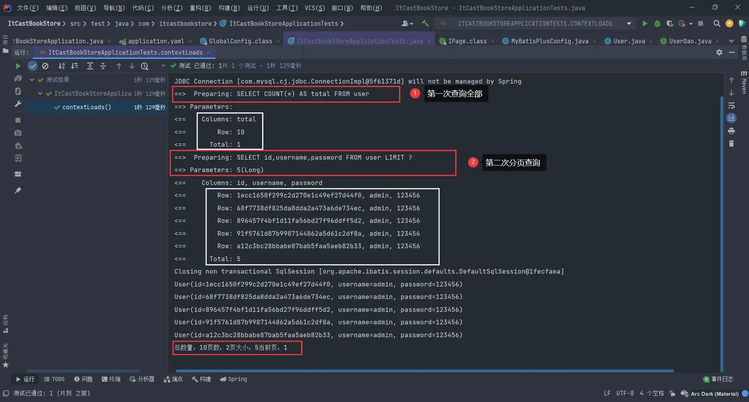Run with coverage shield icon

[670, 24]
